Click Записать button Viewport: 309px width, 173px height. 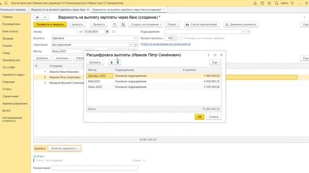click(x=77, y=25)
